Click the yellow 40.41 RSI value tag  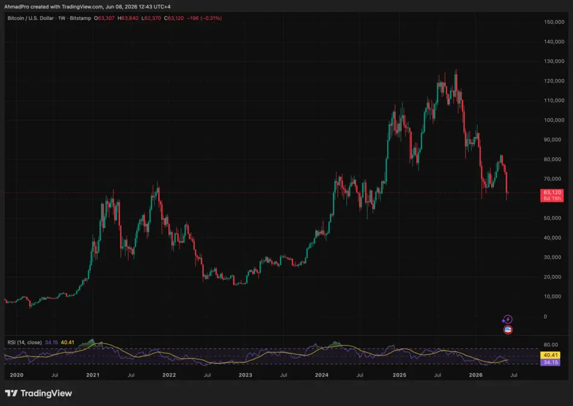(550, 355)
